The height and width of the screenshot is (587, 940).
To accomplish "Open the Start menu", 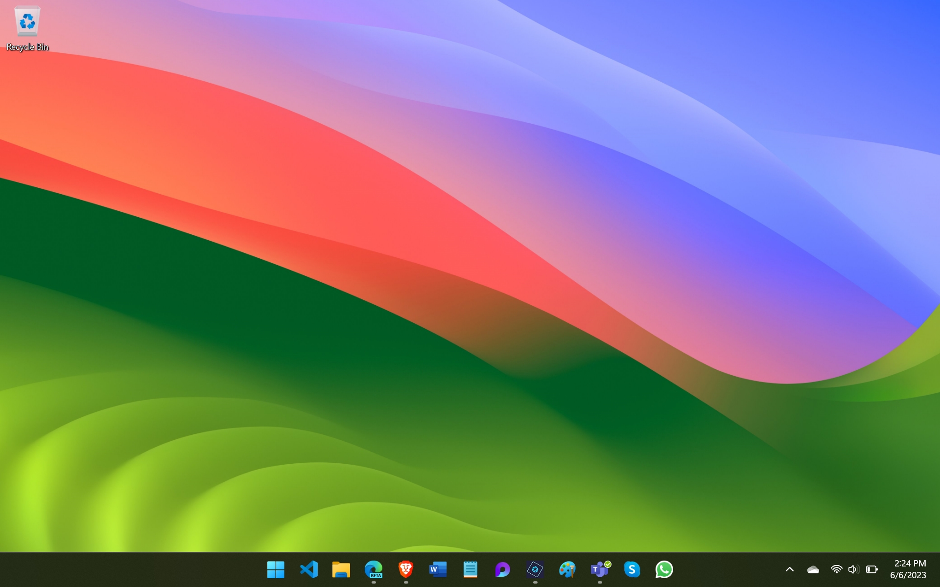I will (276, 569).
